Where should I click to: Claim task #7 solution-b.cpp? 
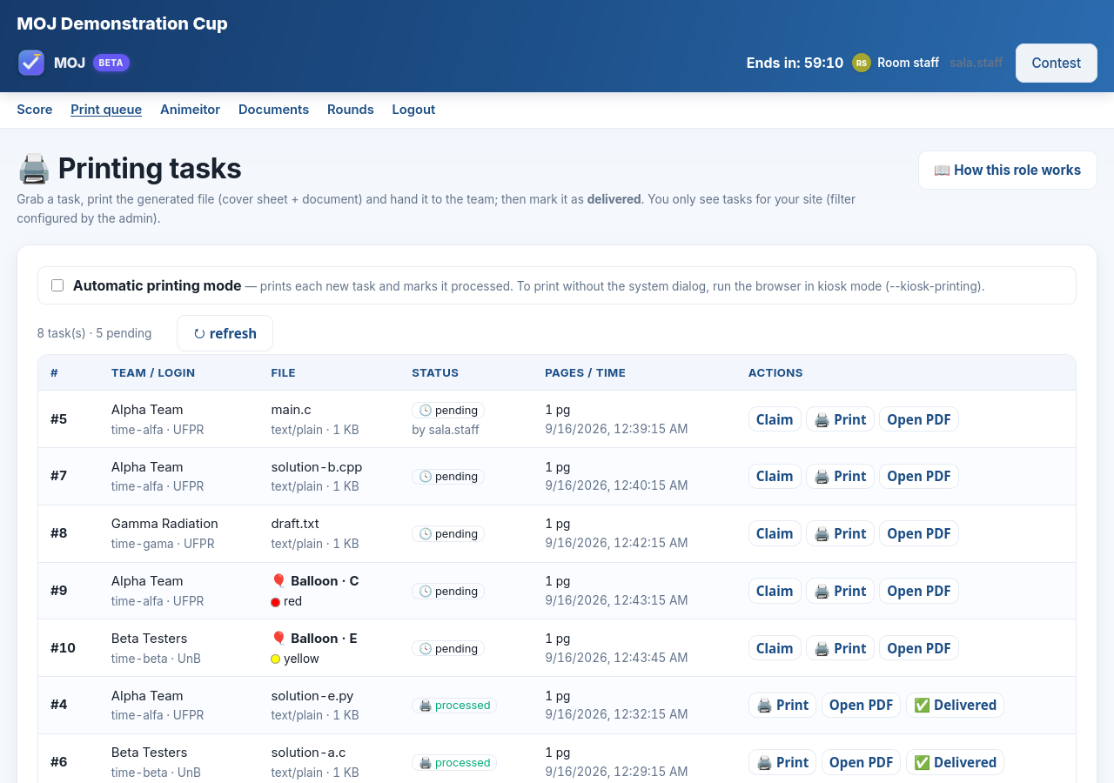point(775,476)
